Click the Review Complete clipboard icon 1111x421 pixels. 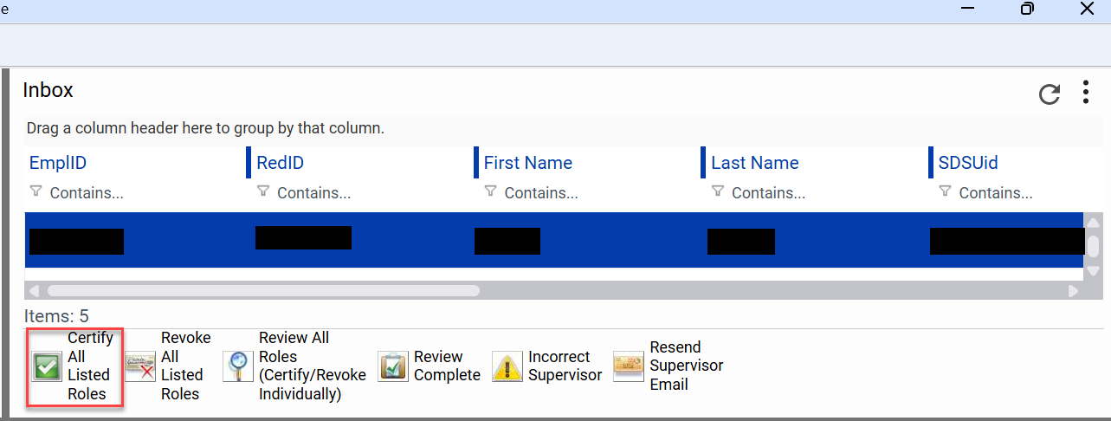click(393, 366)
